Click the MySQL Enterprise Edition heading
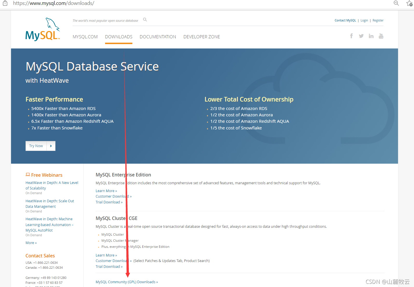This screenshot has width=414, height=287. pyautogui.click(x=123, y=175)
